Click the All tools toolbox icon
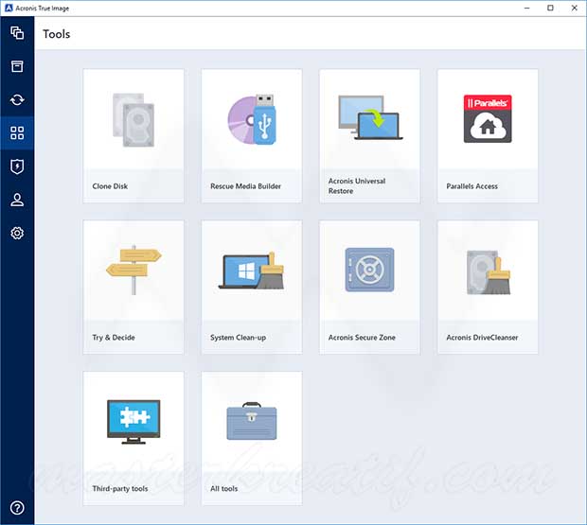Viewport: 587px width, 525px height. [x=252, y=421]
